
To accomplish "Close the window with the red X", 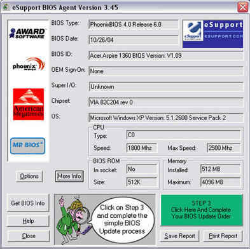I will coord(242,7).
